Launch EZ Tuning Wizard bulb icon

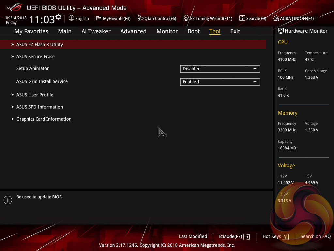(x=186, y=18)
